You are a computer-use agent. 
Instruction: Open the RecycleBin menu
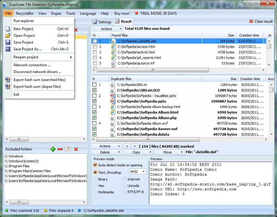25,14
